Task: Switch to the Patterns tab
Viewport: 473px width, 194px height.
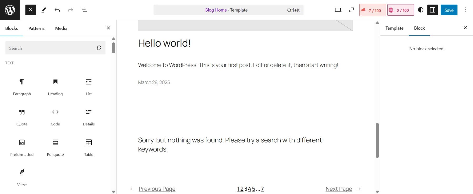Action: (36, 28)
